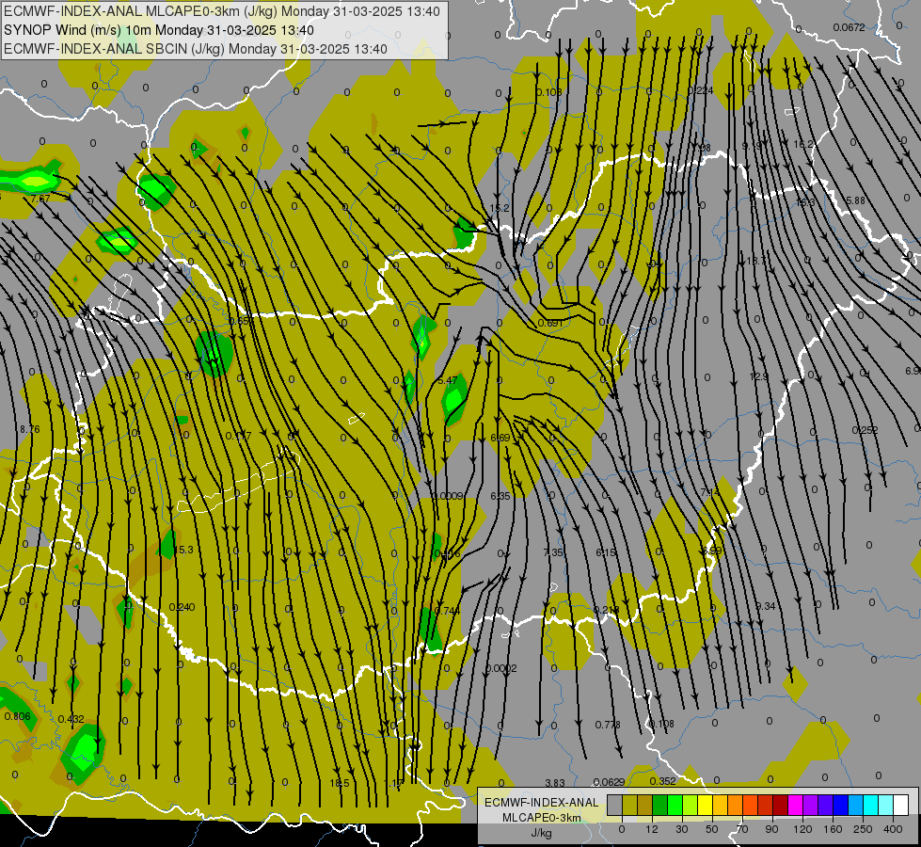
Task: Click the map value 0.744
Action: pyautogui.click(x=448, y=611)
